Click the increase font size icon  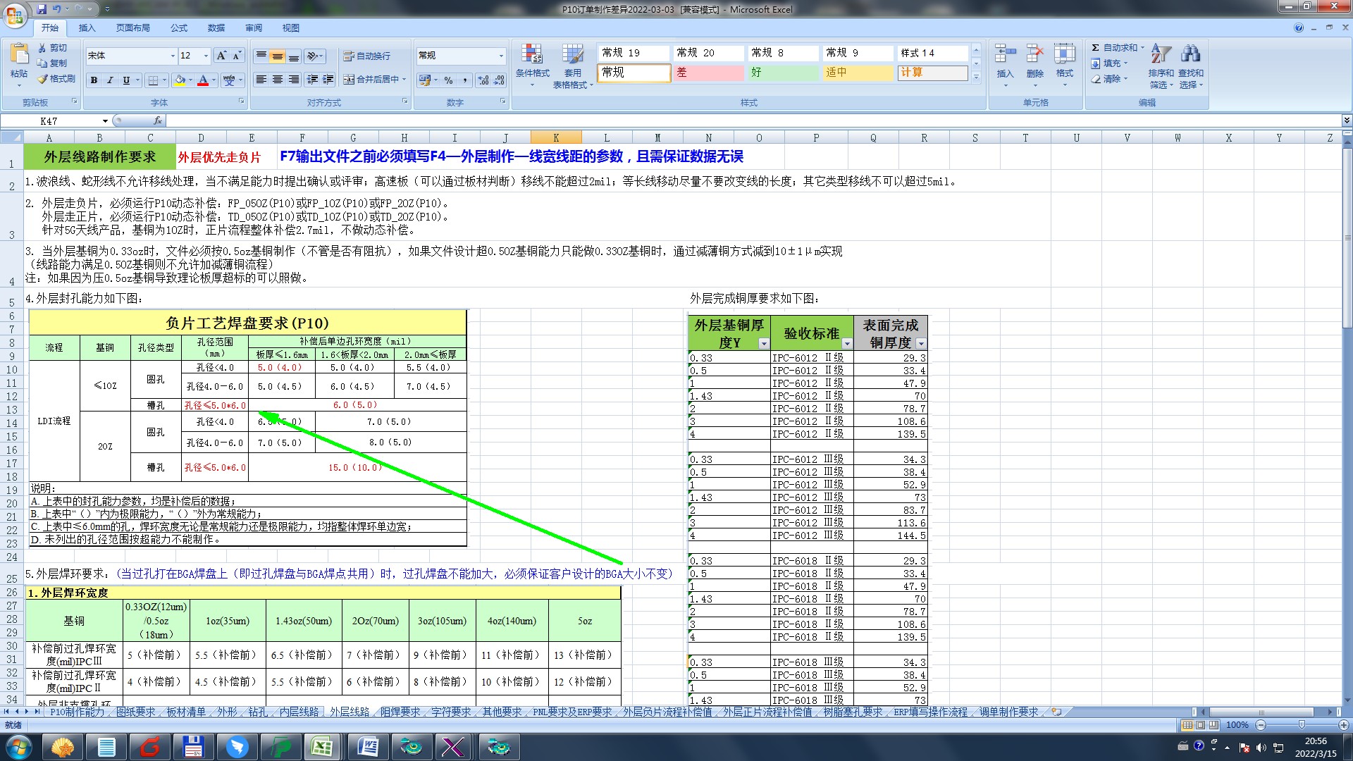[221, 56]
